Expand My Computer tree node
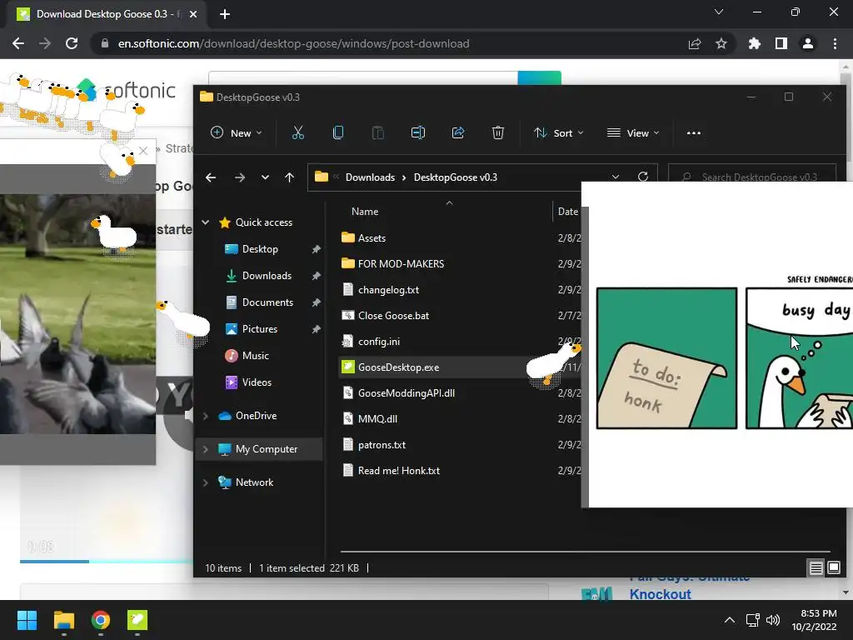 coord(206,449)
